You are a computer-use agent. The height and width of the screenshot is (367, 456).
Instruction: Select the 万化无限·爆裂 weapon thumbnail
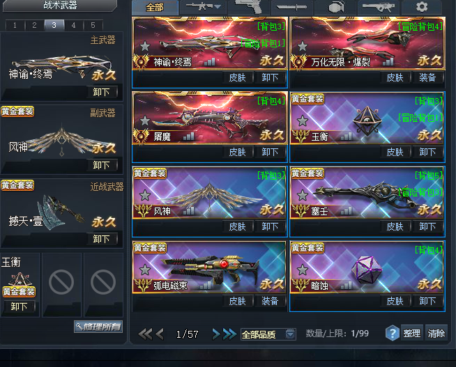(367, 43)
